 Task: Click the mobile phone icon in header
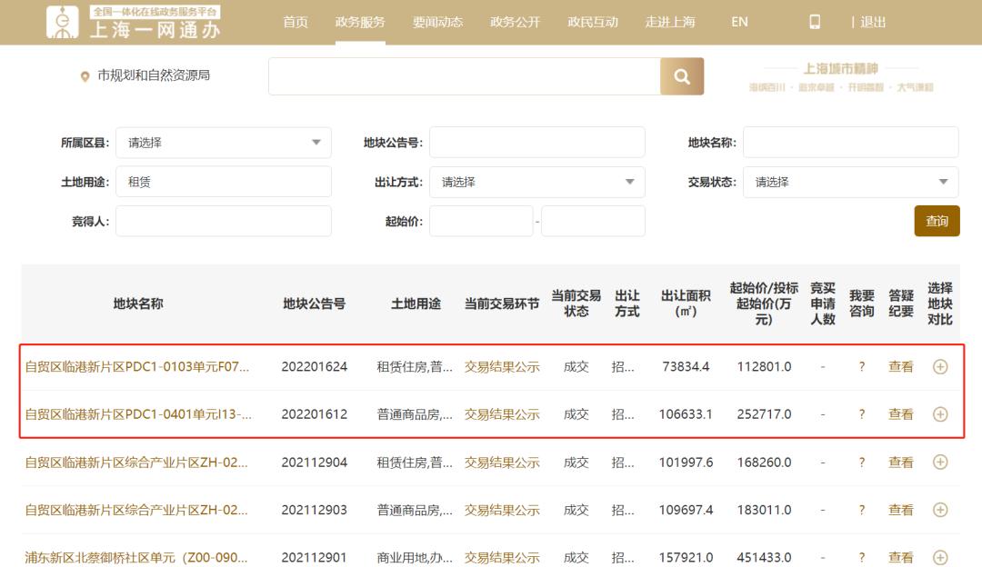click(x=815, y=22)
